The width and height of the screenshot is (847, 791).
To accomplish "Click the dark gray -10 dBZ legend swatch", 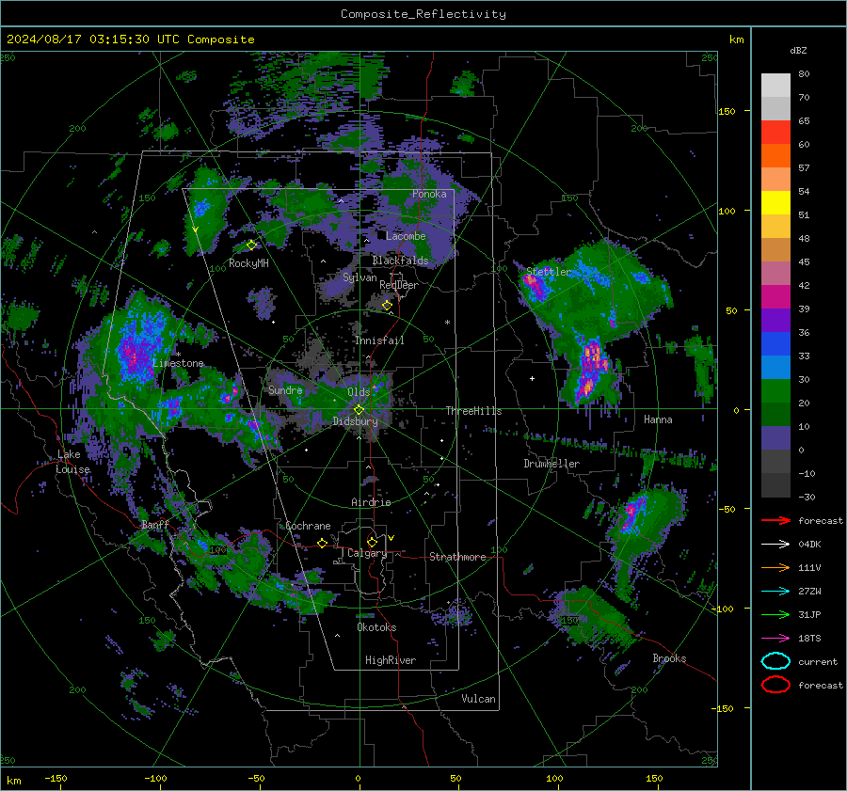I will tap(775, 484).
